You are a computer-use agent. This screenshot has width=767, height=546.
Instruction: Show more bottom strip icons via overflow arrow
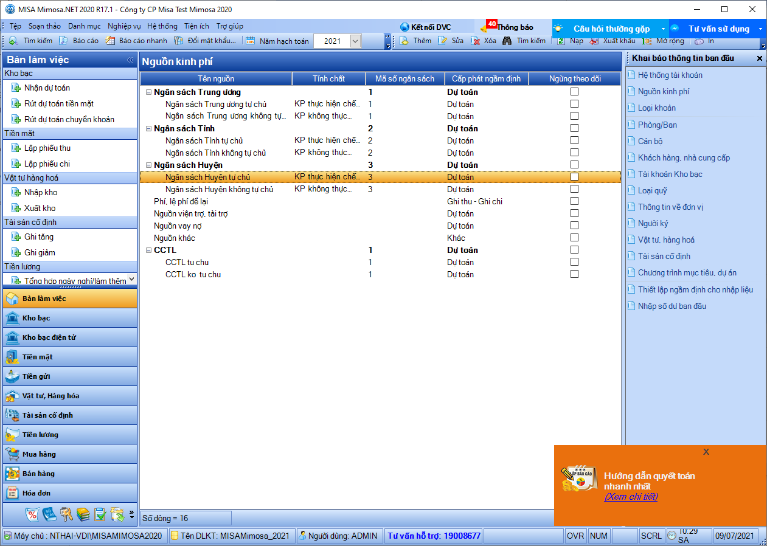132,514
